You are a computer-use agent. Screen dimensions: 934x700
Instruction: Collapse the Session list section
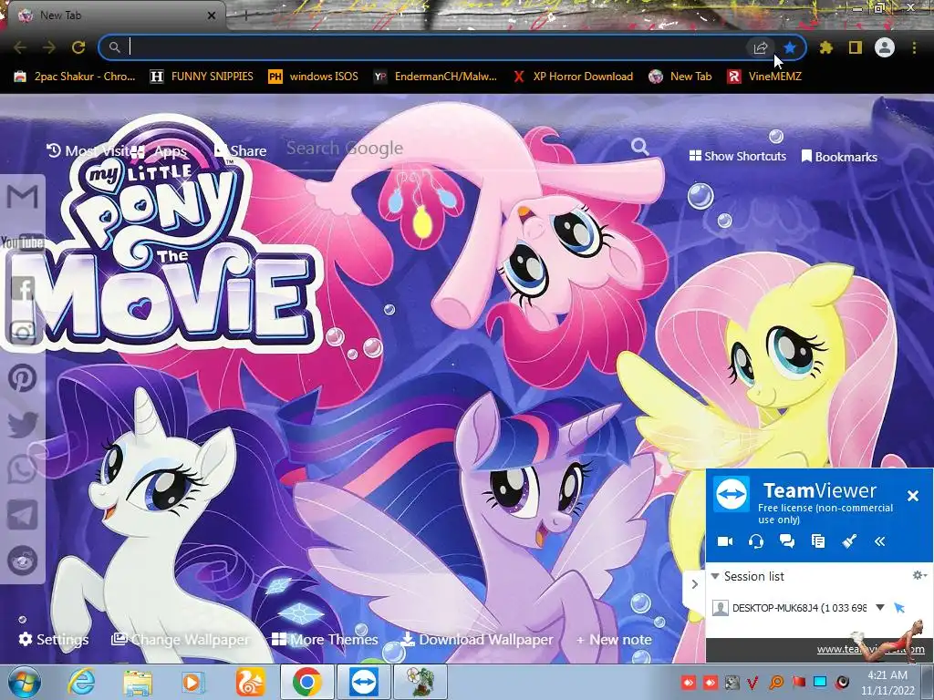(x=715, y=576)
